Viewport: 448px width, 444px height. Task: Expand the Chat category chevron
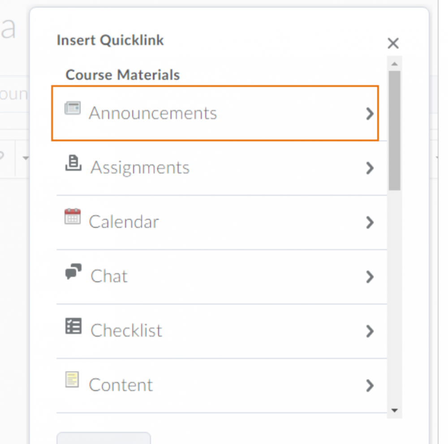[x=370, y=277]
